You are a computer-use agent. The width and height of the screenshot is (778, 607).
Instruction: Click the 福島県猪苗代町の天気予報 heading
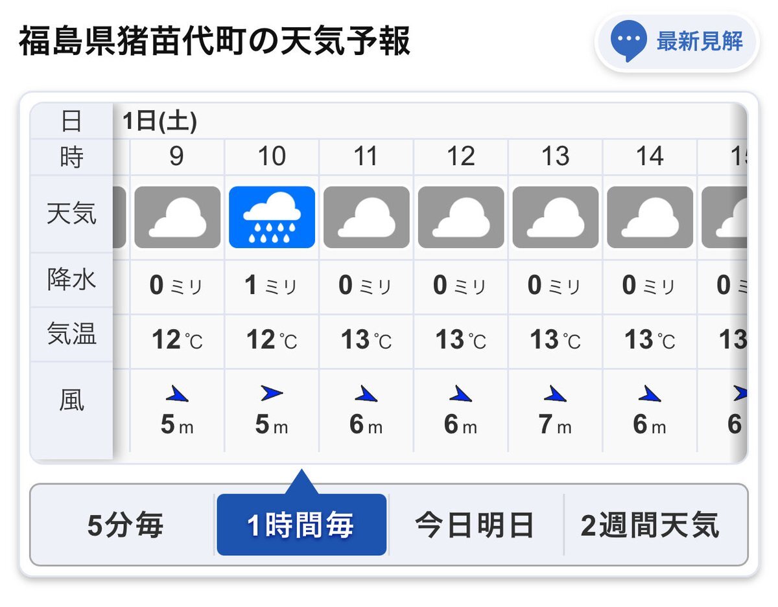coord(215,42)
